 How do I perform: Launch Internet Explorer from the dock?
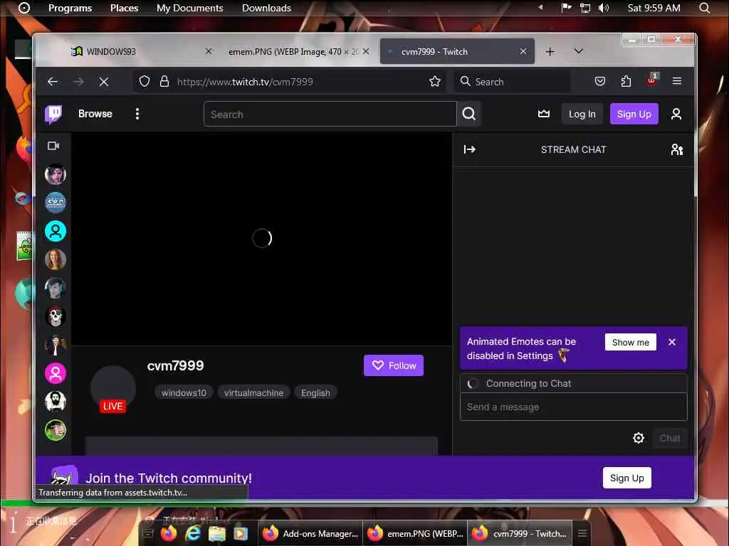point(192,533)
